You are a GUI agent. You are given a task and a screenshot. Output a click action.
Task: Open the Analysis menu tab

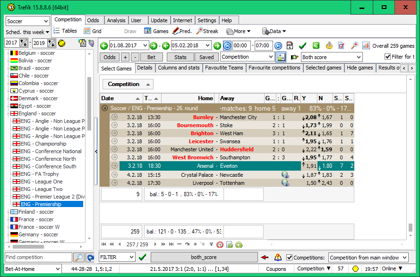116,20
